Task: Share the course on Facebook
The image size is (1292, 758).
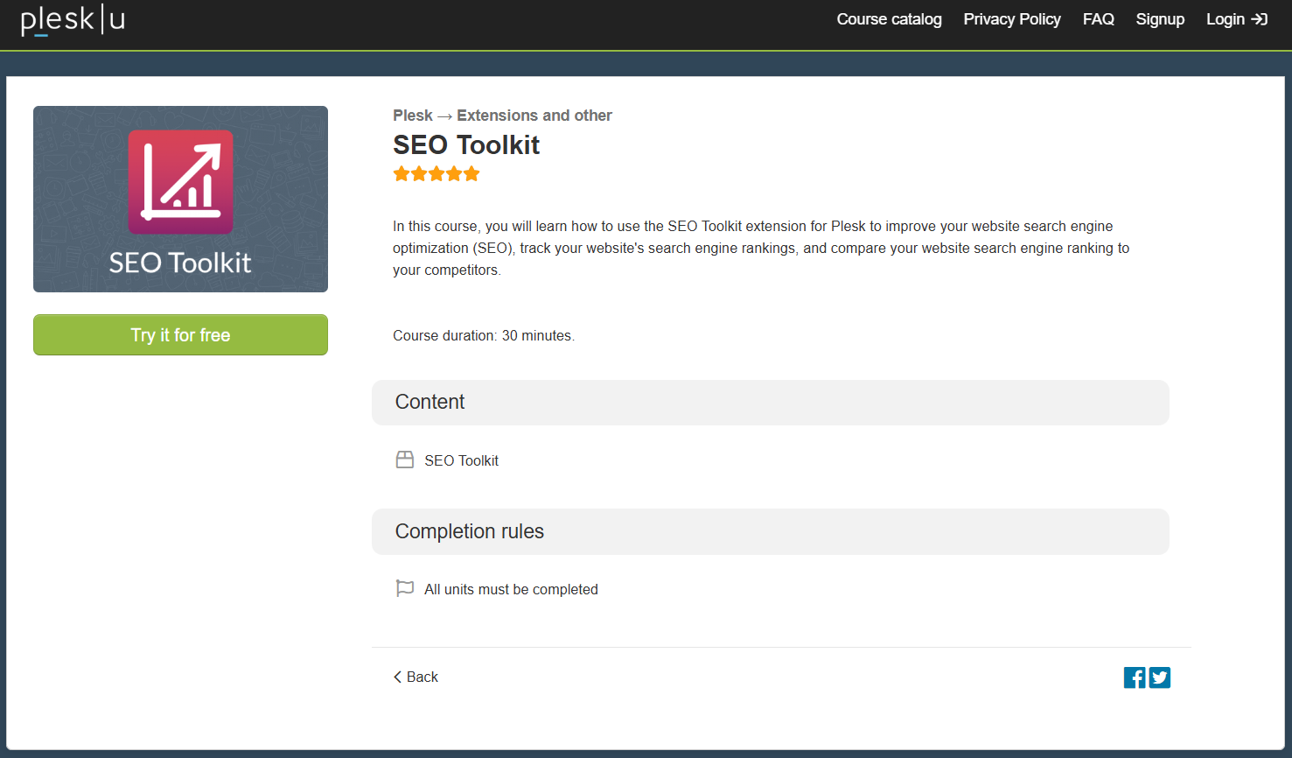Action: pyautogui.click(x=1135, y=677)
